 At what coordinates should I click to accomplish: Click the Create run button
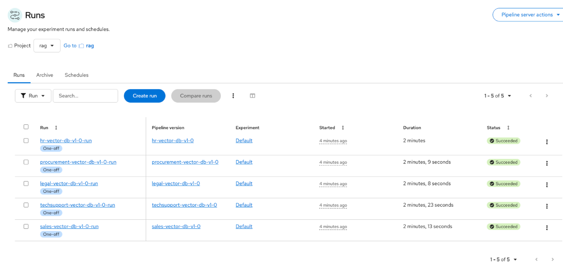pyautogui.click(x=144, y=96)
